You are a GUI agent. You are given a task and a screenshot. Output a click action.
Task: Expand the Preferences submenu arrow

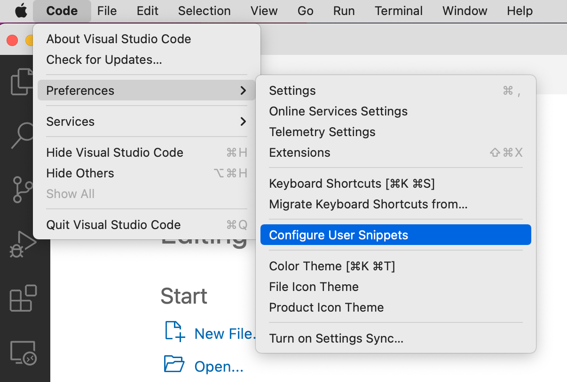(x=243, y=91)
